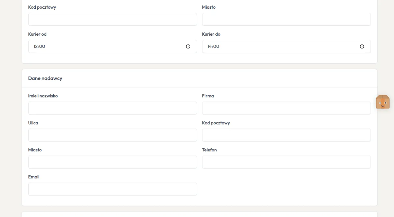Image resolution: width=394 pixels, height=217 pixels.
Task: Focus the sender Miasto field beside Telefon
Action: (112, 162)
